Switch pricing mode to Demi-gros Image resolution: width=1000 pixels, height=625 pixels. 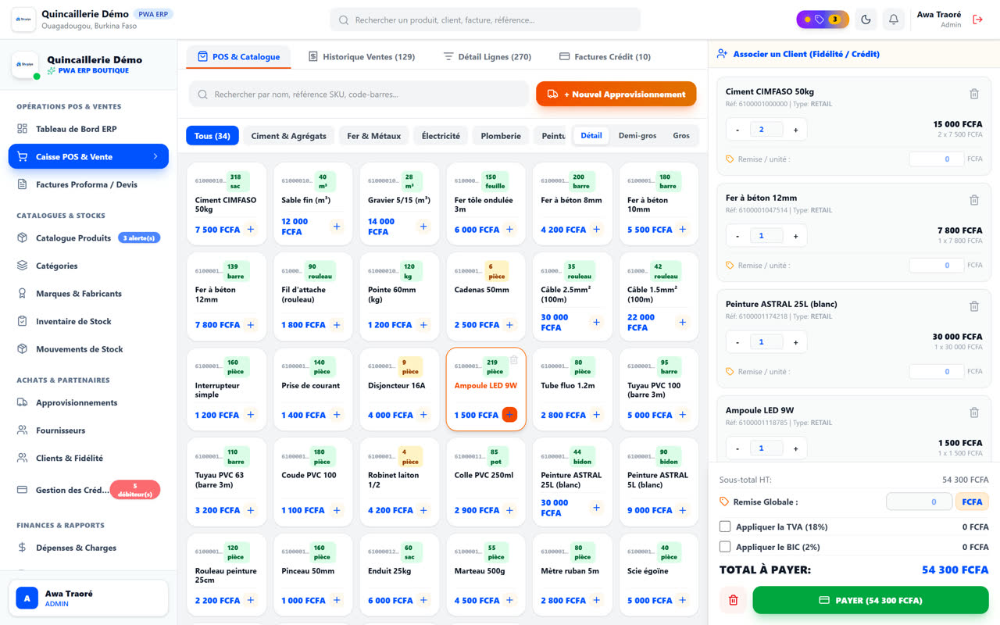point(637,136)
